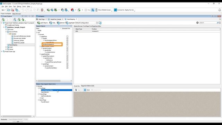Open the View menu
Viewport: 222px width, 125px height.
tap(10, 7)
